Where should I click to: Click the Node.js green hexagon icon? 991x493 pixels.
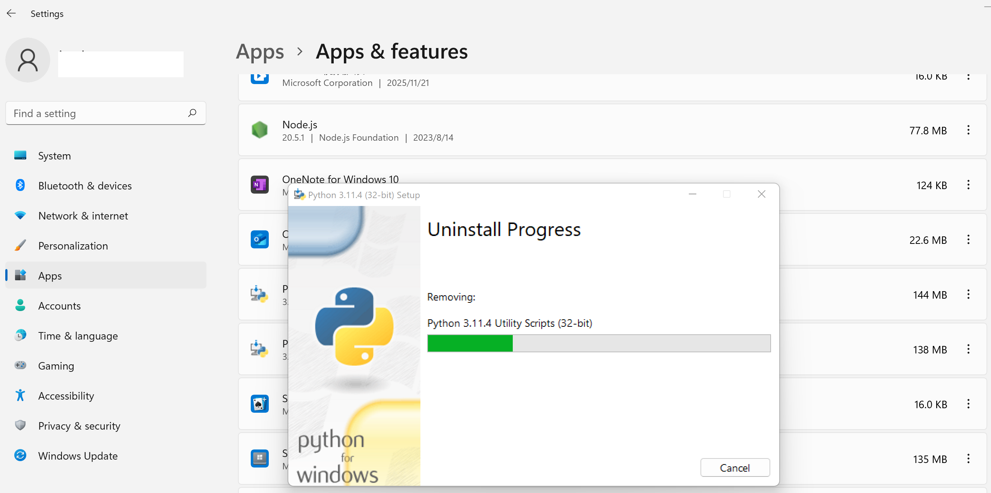[260, 130]
